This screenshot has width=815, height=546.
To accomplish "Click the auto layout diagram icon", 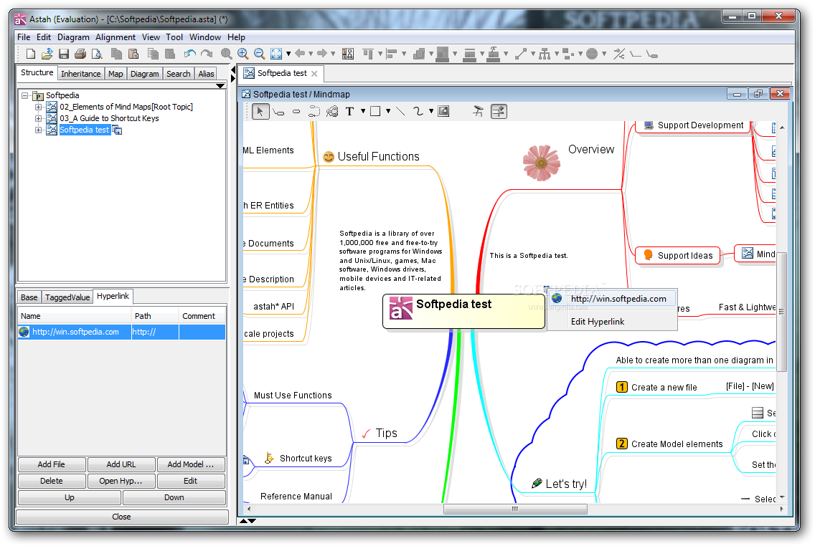I will point(348,54).
